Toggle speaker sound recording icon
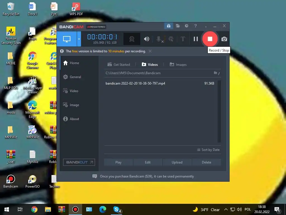Viewport: 286px width, 215px height. pos(146,39)
